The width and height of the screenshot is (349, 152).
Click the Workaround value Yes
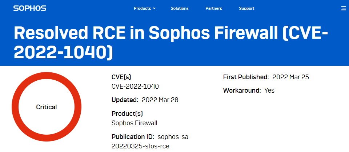[x=269, y=90]
